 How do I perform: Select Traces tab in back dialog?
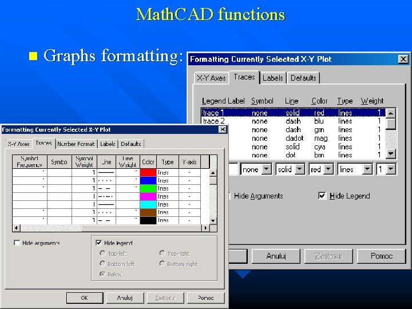tap(244, 77)
